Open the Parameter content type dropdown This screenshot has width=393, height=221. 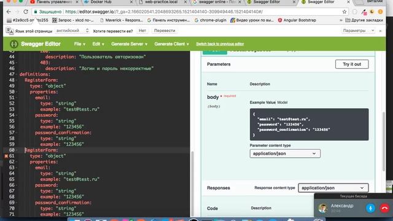[x=285, y=153]
